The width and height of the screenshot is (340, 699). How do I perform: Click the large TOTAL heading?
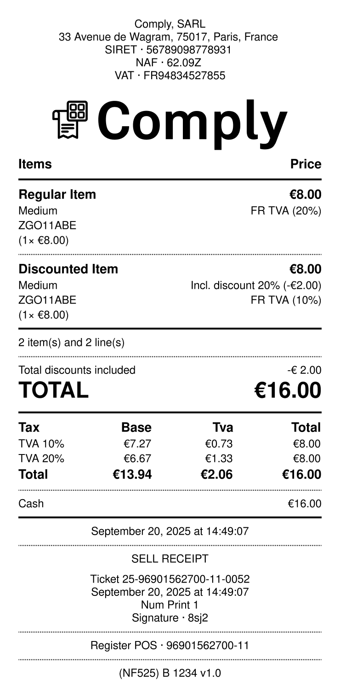[x=53, y=390]
